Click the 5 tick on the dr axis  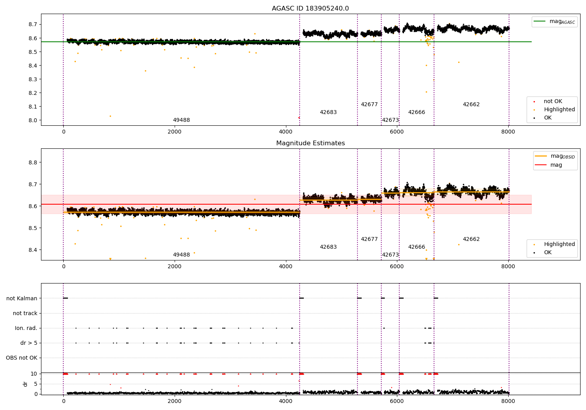[x=36, y=384]
